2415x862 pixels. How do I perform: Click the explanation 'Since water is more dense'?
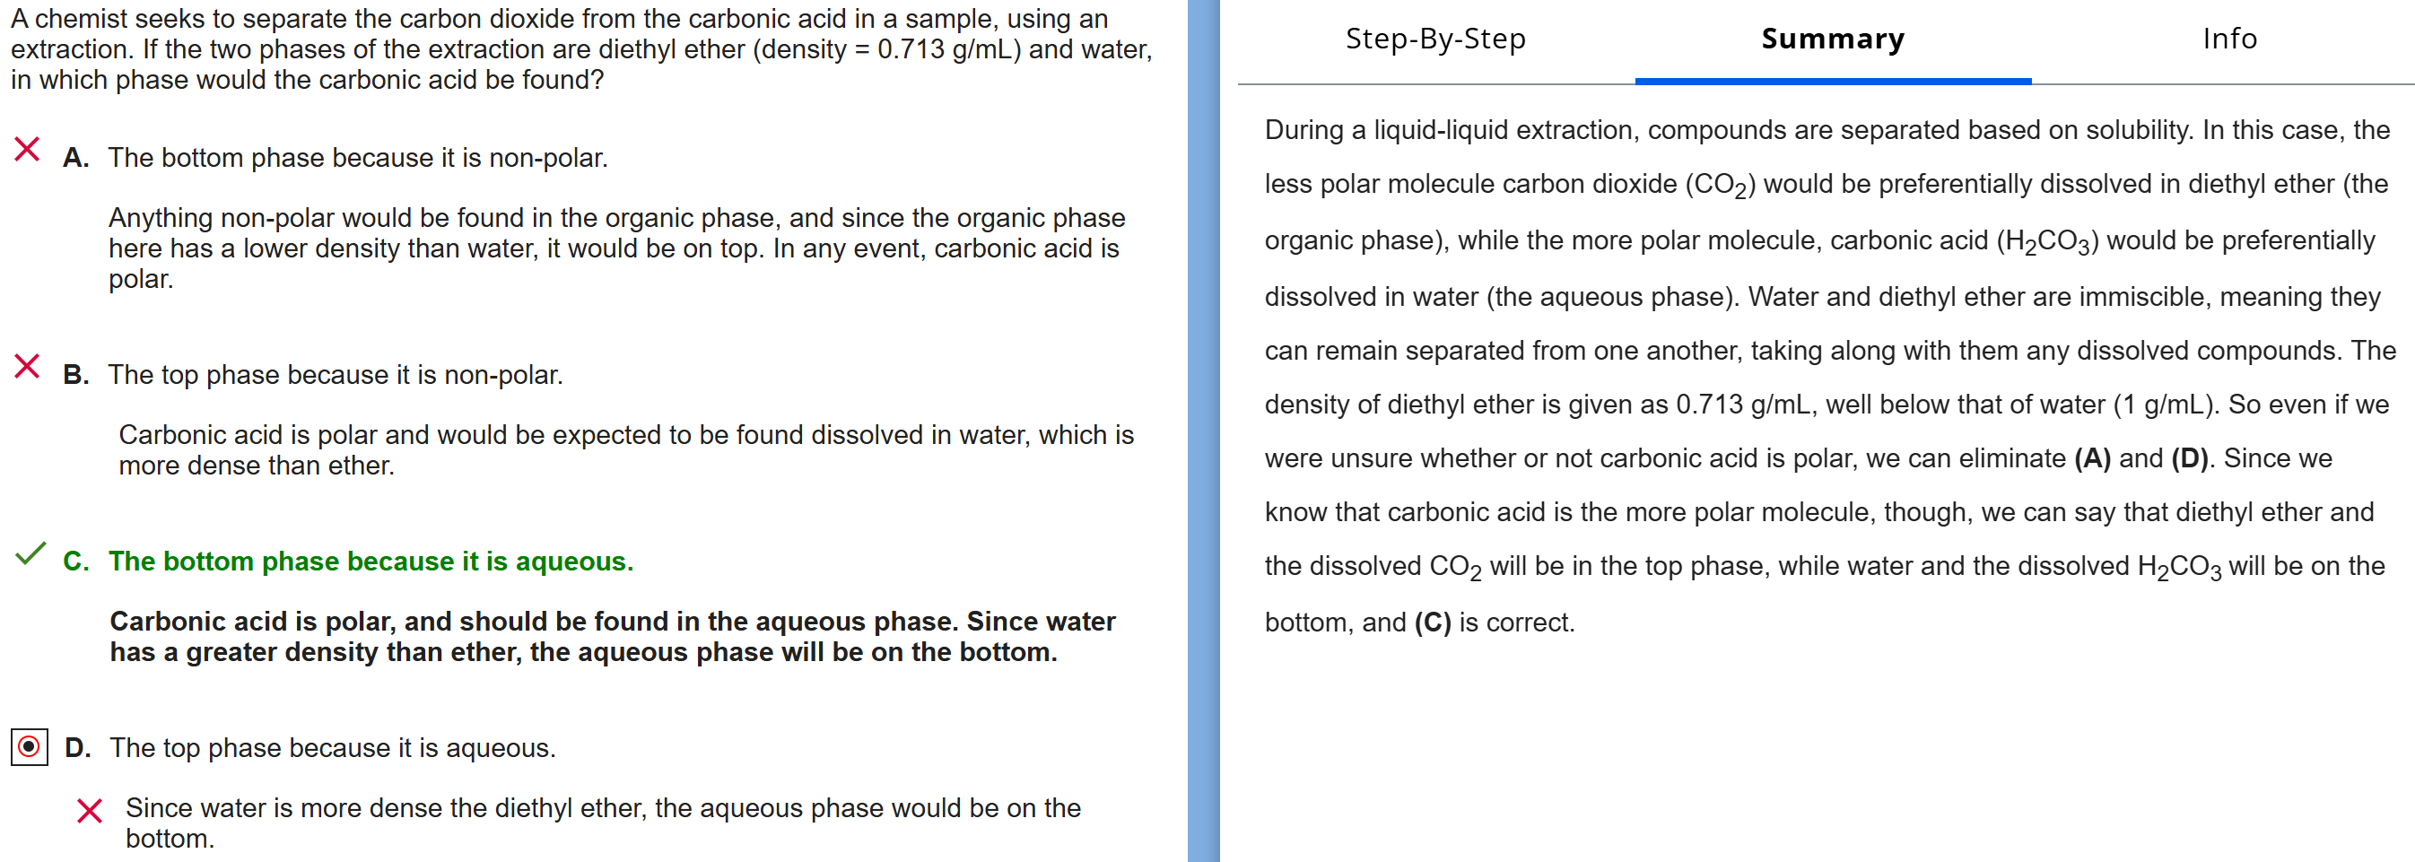[603, 823]
